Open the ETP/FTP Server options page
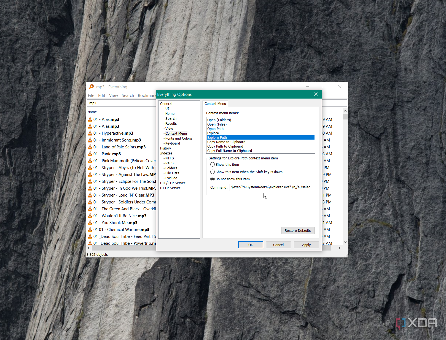 click(173, 183)
